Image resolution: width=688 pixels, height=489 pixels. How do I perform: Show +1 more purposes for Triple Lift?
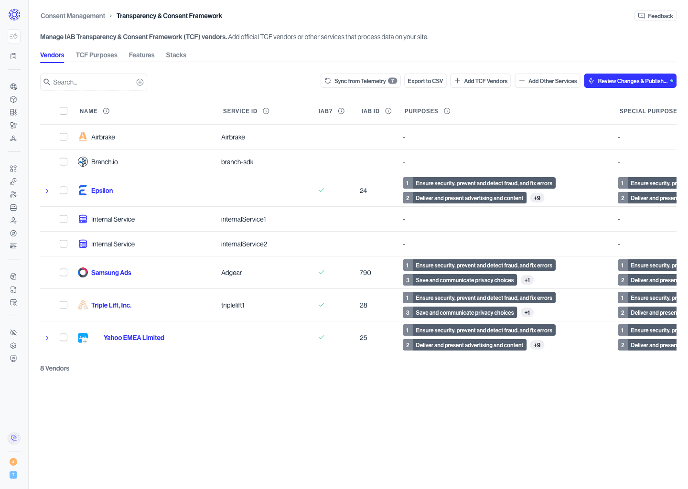tap(527, 312)
